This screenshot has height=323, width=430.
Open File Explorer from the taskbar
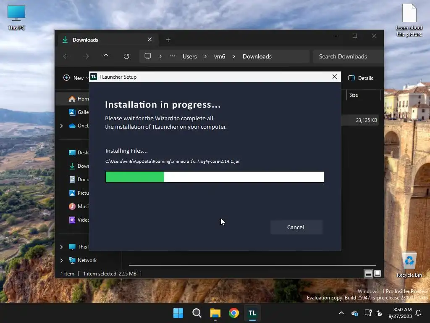(x=215, y=313)
